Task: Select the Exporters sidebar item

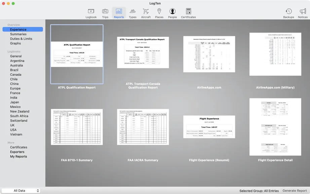Action: (x=17, y=152)
